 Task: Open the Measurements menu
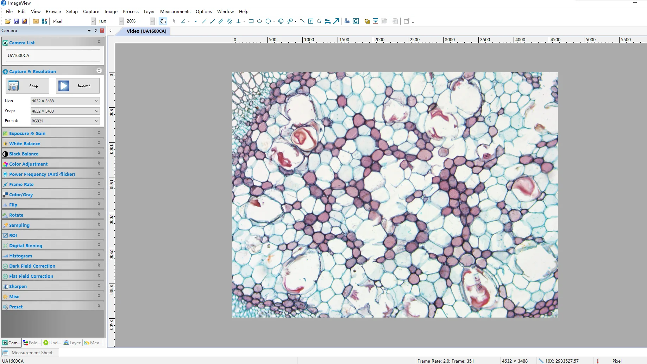coord(175,12)
